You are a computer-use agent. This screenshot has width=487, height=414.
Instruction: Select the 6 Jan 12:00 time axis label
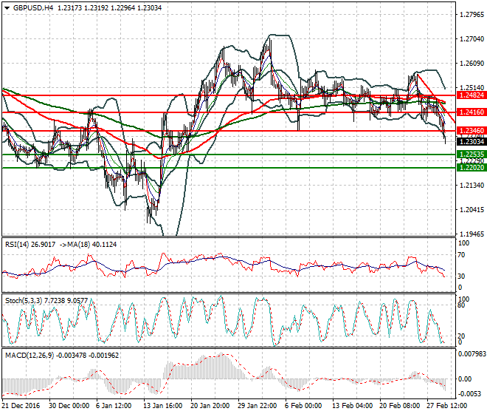tap(114, 406)
